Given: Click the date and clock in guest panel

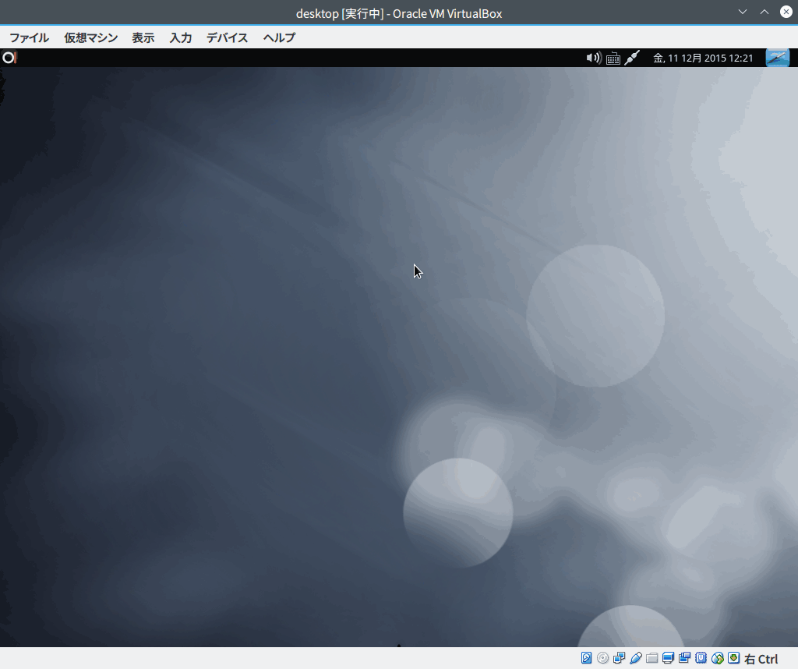Looking at the screenshot, I should coord(703,58).
